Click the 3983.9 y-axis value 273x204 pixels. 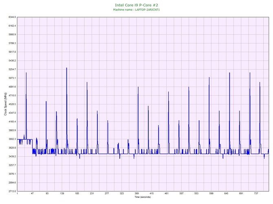tap(12, 130)
